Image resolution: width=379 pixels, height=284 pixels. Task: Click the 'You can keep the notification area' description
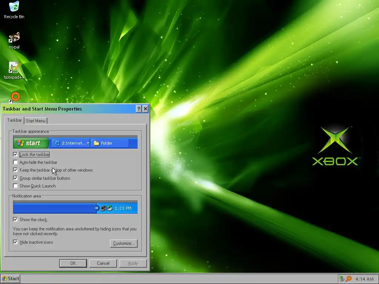(75, 231)
